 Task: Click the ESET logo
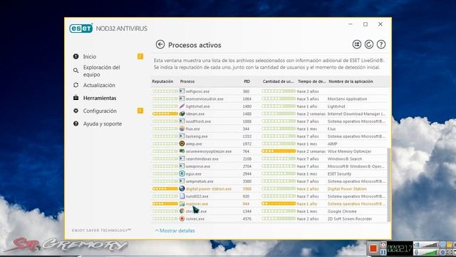coord(81,29)
